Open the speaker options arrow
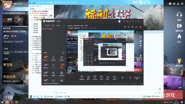 click(117, 77)
